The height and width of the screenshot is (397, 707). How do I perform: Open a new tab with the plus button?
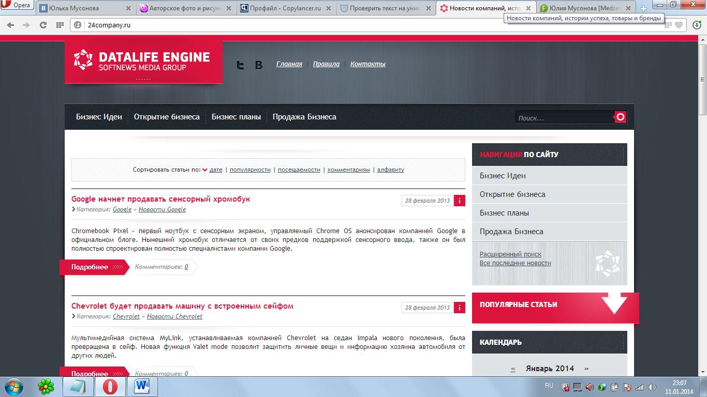(x=643, y=8)
